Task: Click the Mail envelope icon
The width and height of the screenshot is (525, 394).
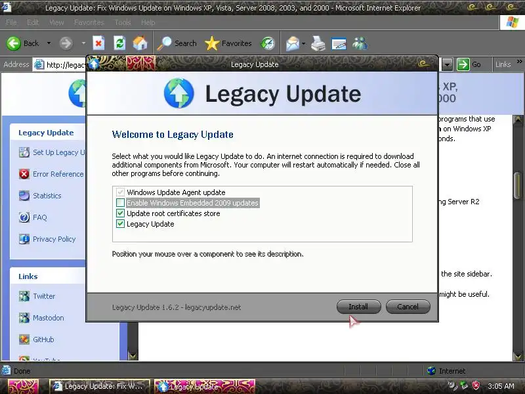Action: tap(292, 43)
